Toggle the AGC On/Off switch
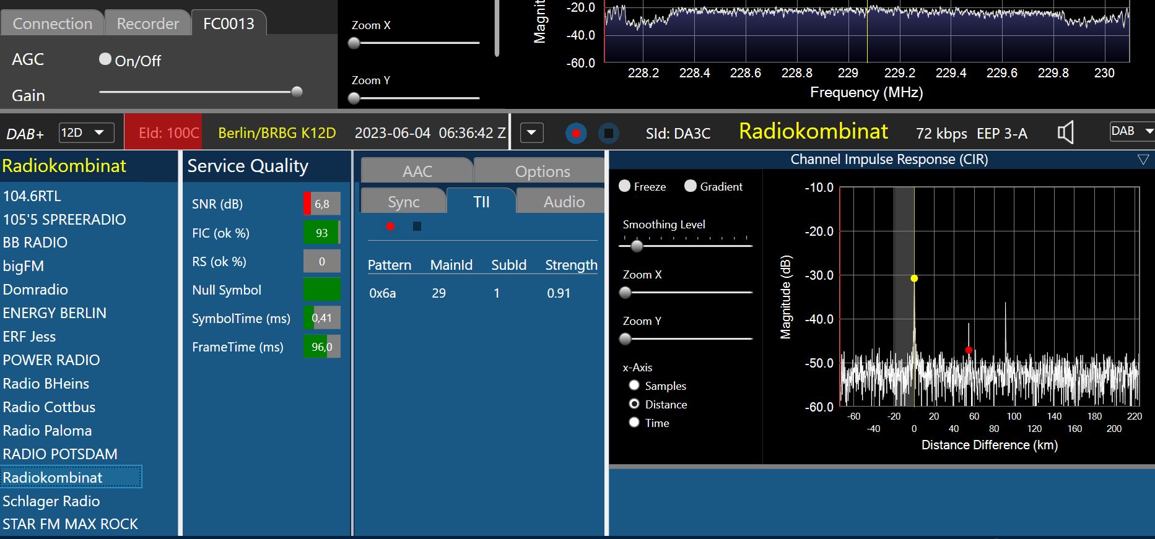Viewport: 1155px width, 539px height. click(x=105, y=59)
